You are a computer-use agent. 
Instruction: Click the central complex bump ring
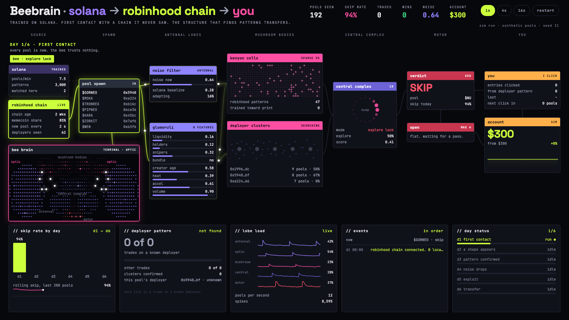click(365, 110)
